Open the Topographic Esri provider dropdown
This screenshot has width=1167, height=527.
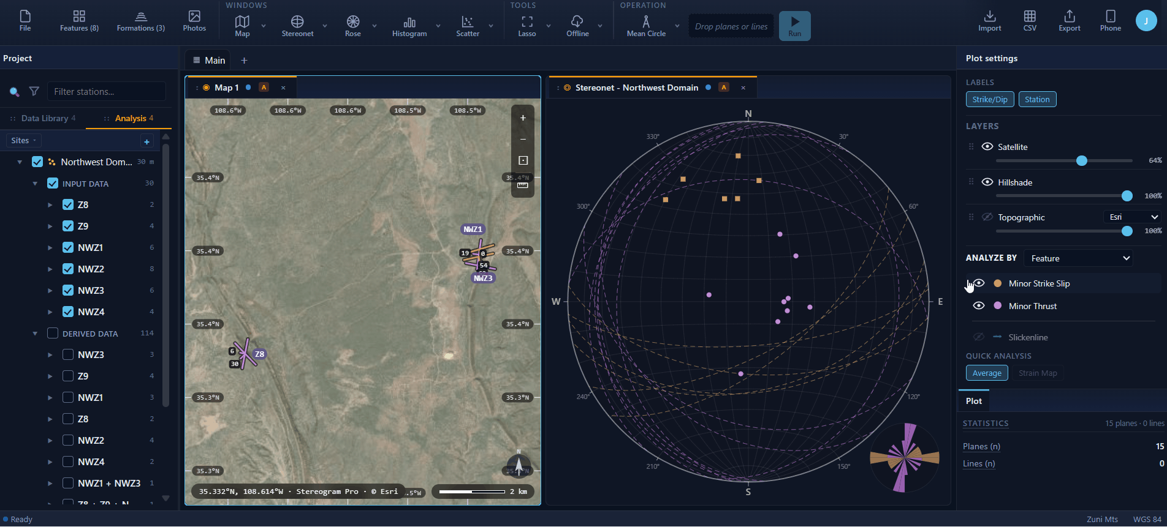(1133, 217)
